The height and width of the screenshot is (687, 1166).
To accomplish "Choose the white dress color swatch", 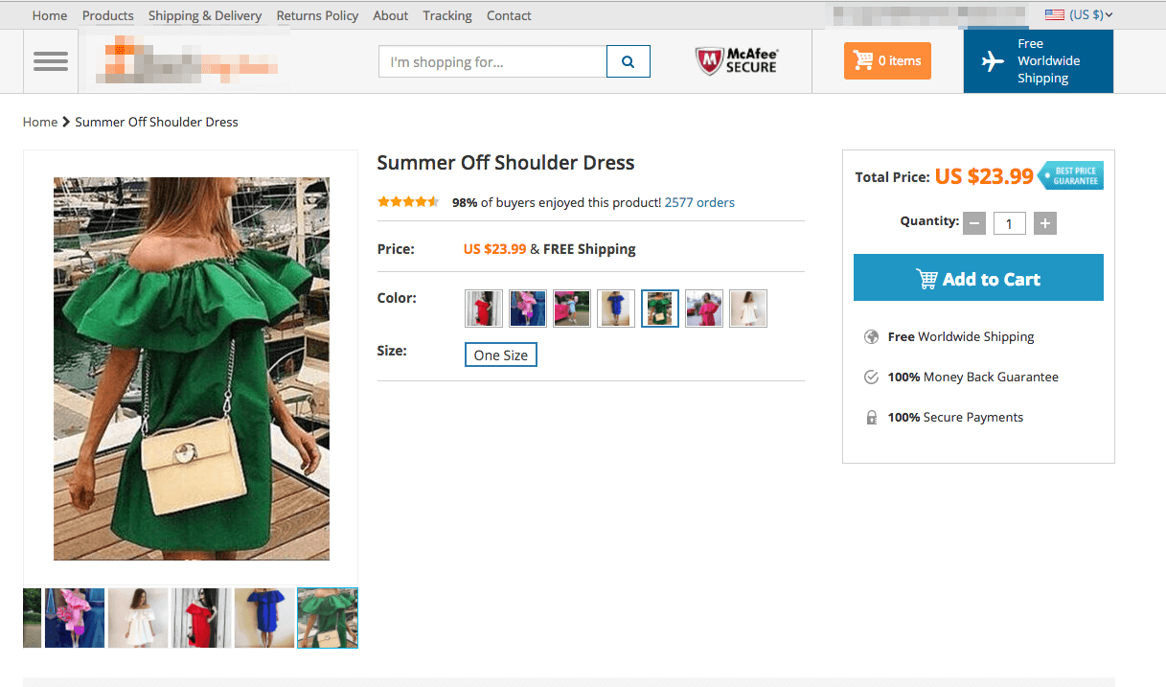I will 748,309.
